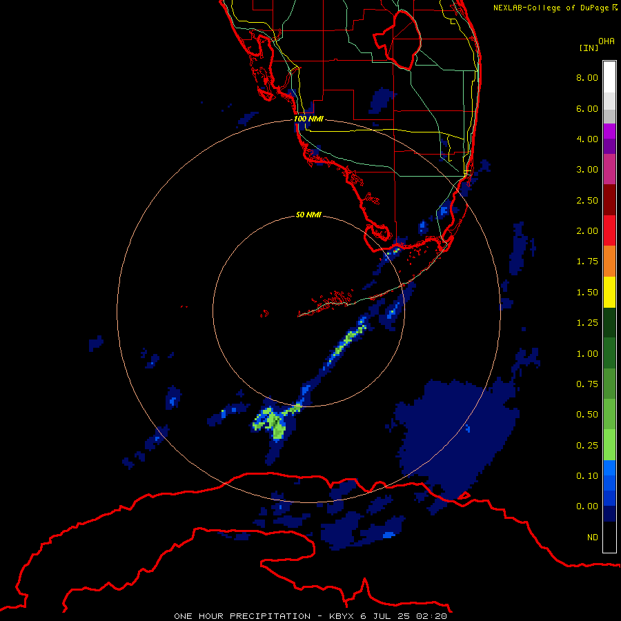Screen dimensions: 621x621
Task: Click the 1.00 legend value
Action: [587, 354]
